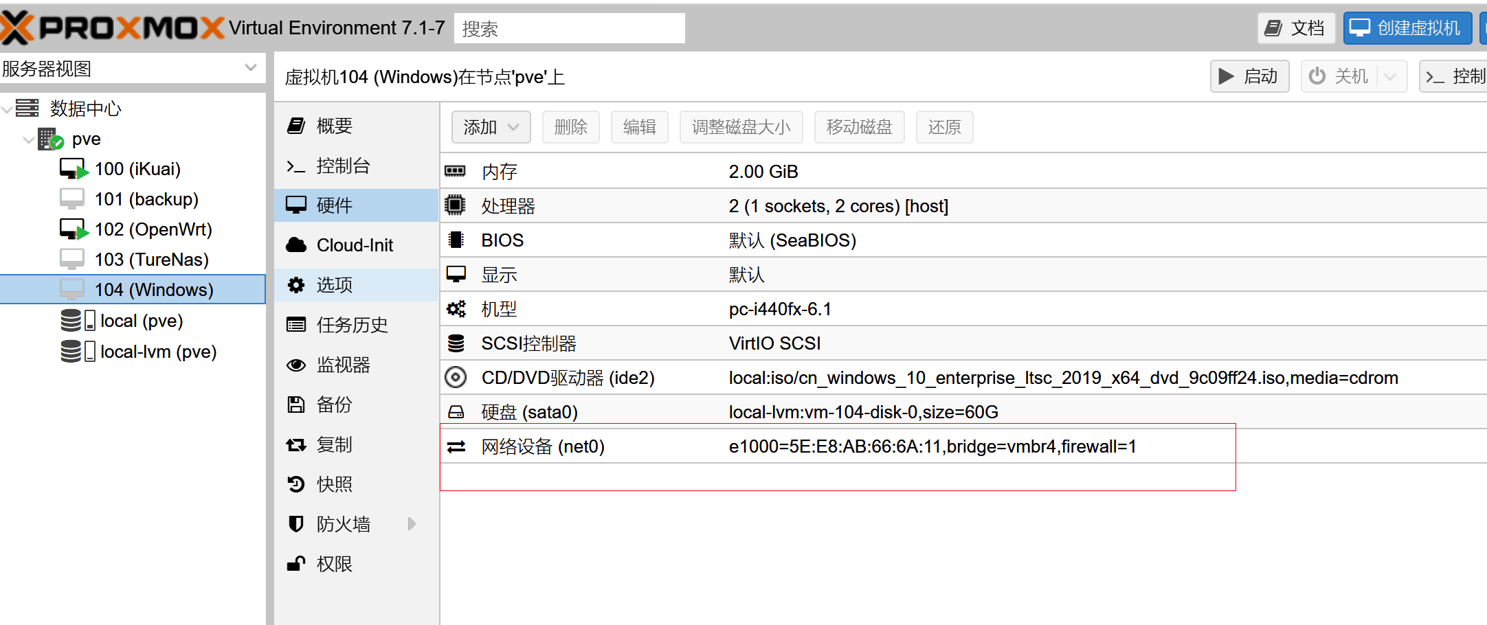Click the CPU processor icon
This screenshot has width=1487, height=625.
(455, 205)
